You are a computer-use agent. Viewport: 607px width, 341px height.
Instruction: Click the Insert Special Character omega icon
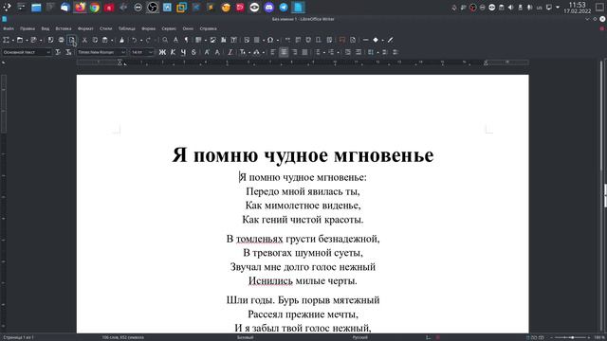coord(270,40)
